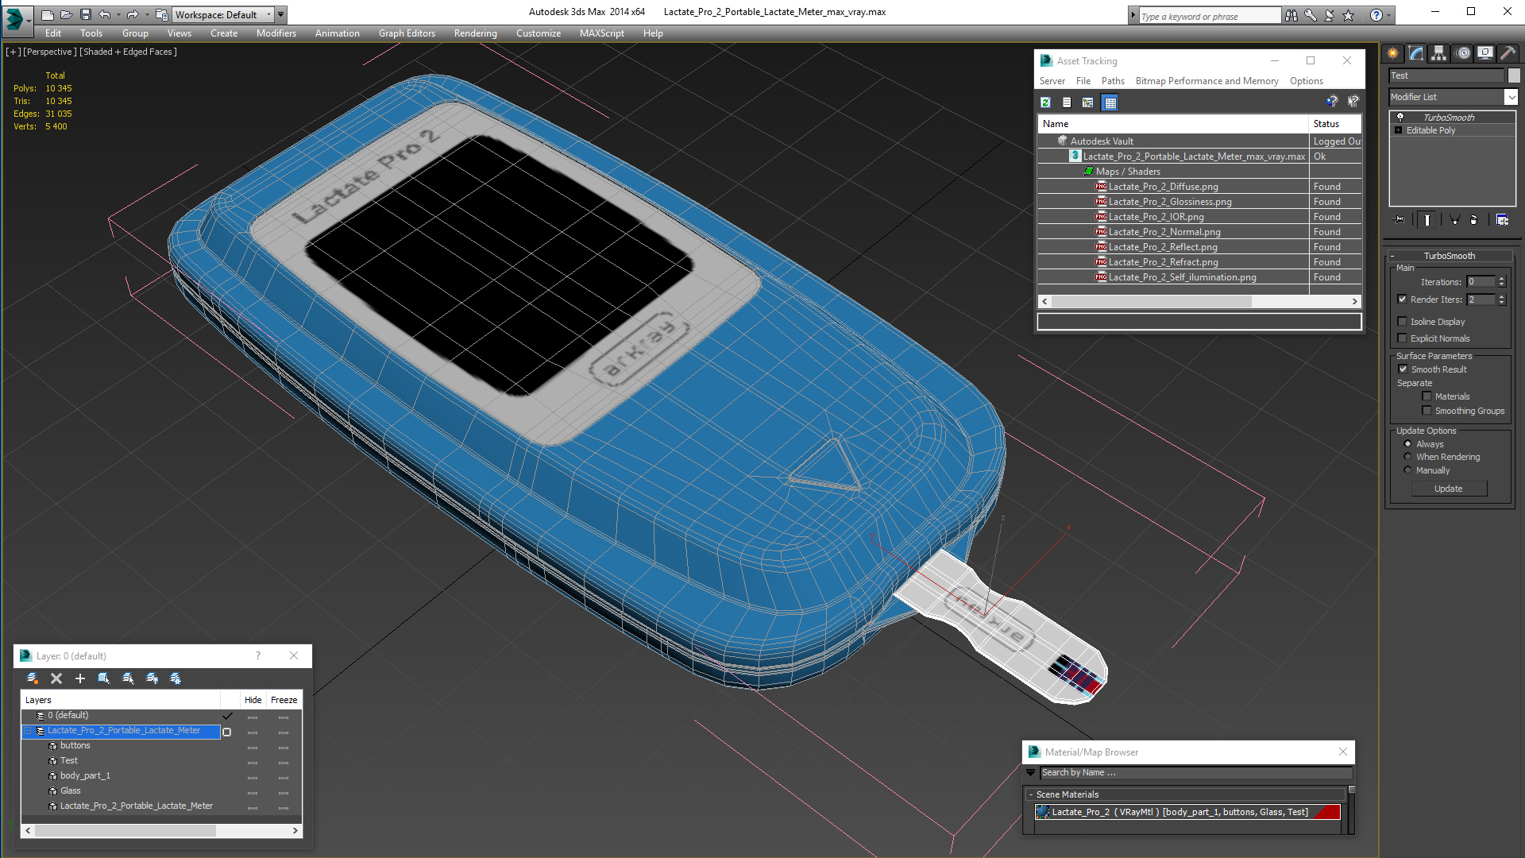Toggle Show End Result icon
The image size is (1525, 858).
pyautogui.click(x=1427, y=220)
